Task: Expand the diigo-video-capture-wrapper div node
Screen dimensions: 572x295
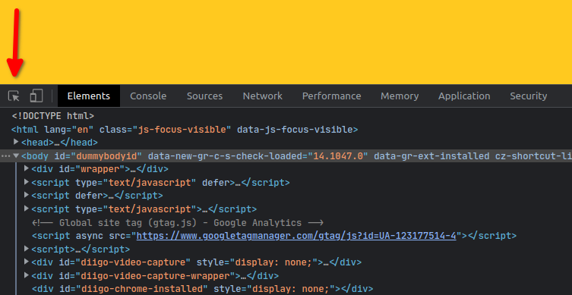Action: pos(27,275)
